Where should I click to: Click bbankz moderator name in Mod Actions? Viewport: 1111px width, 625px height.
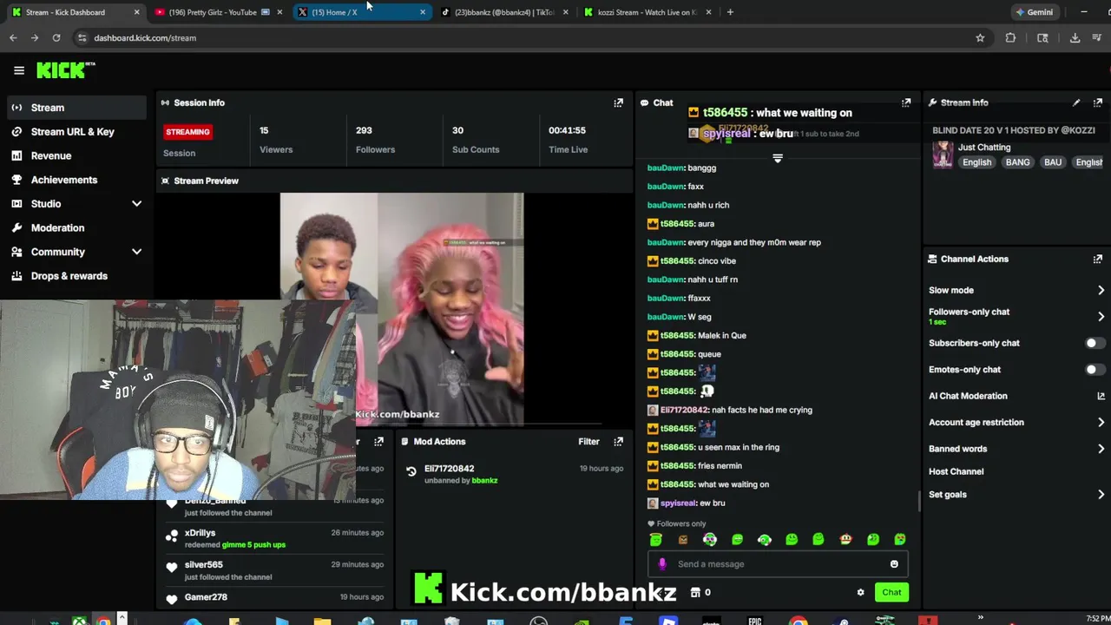pyautogui.click(x=484, y=480)
